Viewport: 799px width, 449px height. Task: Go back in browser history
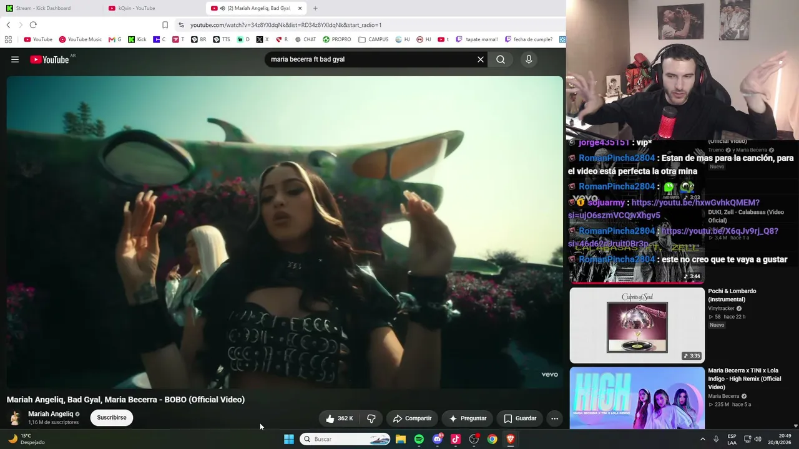pos(8,25)
